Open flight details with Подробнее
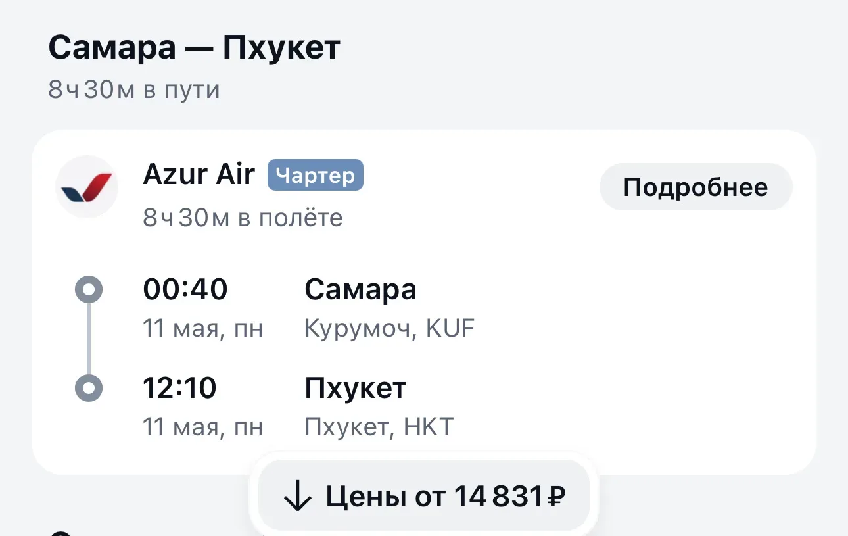 (x=695, y=187)
